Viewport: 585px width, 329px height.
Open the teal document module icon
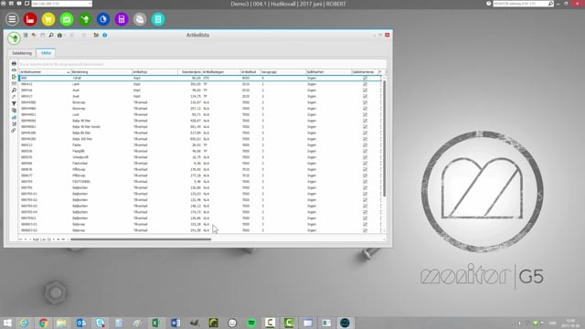click(158, 19)
